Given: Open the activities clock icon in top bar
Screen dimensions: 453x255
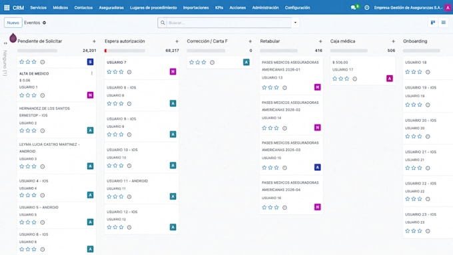Looking at the screenshot, I should pyautogui.click(x=366, y=8).
